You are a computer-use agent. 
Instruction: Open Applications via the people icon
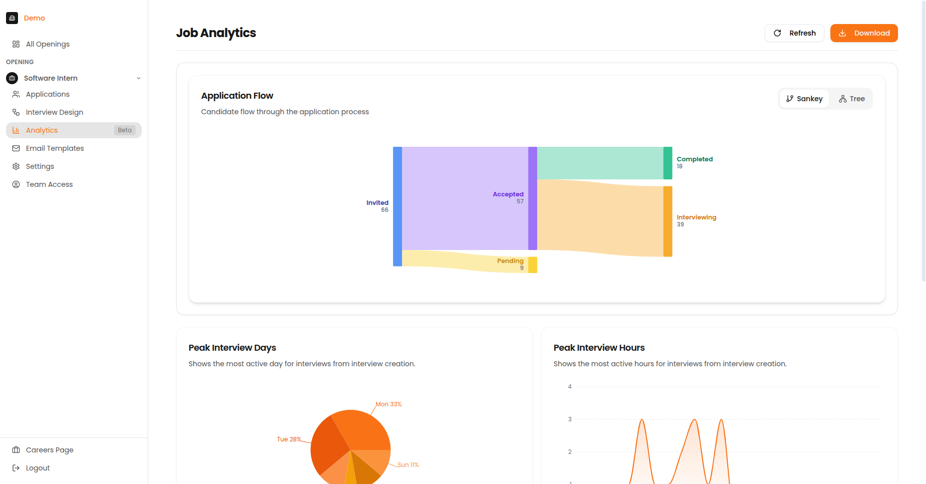pos(16,94)
